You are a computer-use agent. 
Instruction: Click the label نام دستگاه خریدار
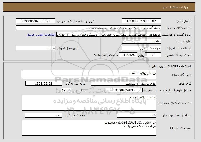pos(179,28)
